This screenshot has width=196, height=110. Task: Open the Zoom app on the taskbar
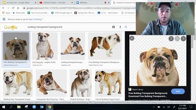coord(34,107)
